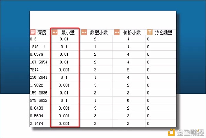Click 价格小数 value 4 in the 236.2041 row
Screen dimensions: 206x138
(x=128, y=77)
